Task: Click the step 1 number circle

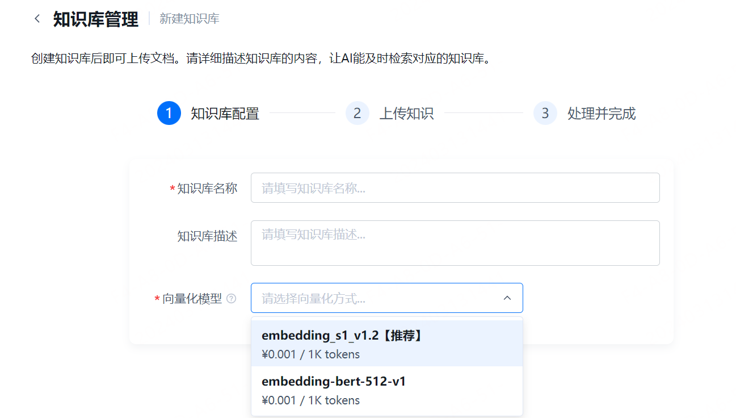Action: click(169, 114)
